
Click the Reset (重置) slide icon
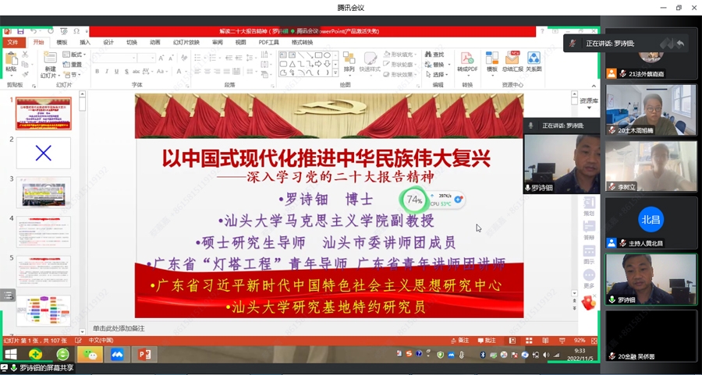tap(73, 65)
